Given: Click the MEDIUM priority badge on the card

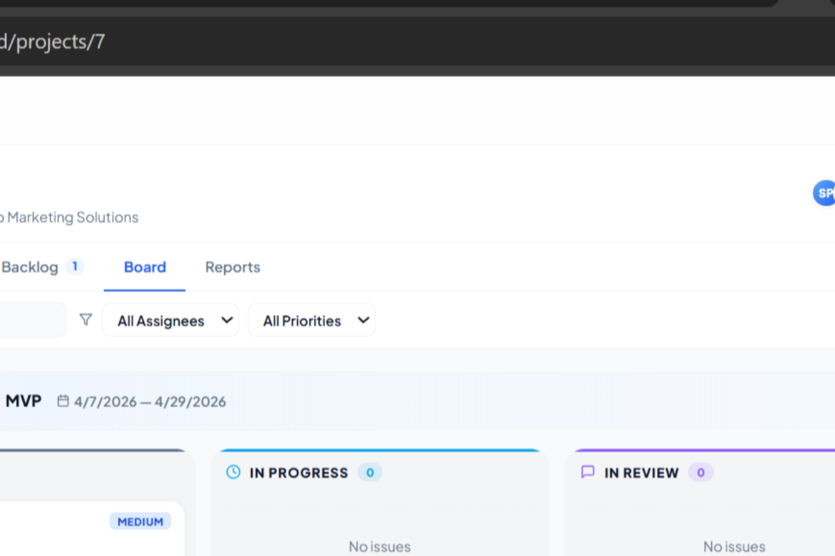Looking at the screenshot, I should tap(141, 521).
